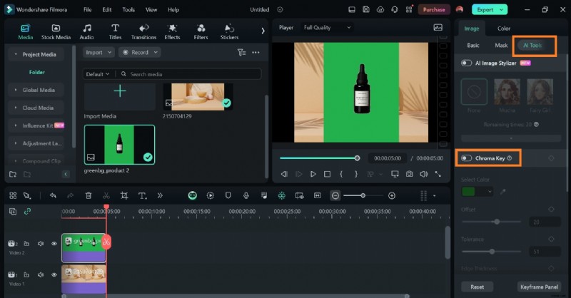Viewport: 571px width, 298px height.
Task: Open the Tools menu
Action: coord(128,10)
